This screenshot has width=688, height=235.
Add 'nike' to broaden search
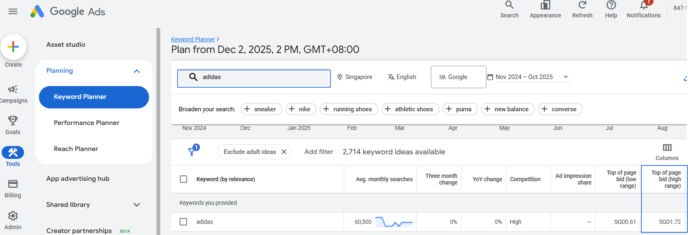[301, 109]
